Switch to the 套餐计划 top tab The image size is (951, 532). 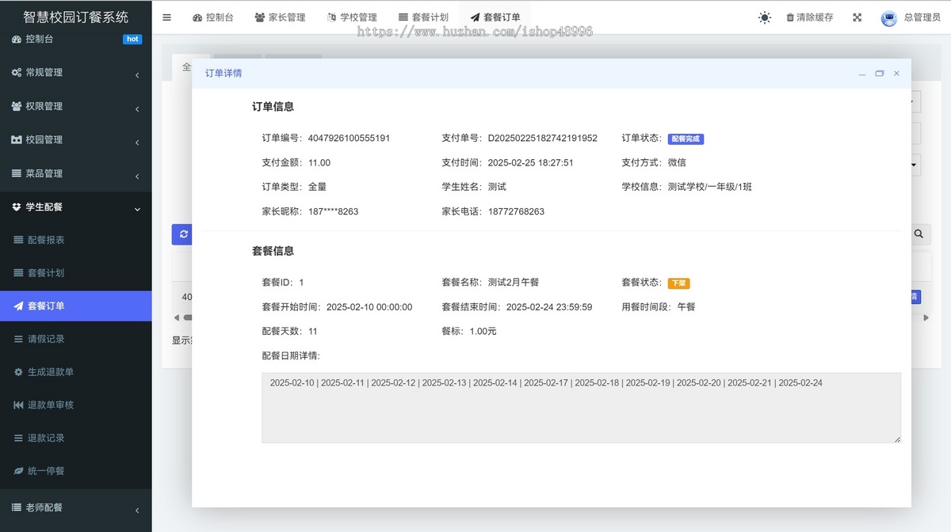(x=423, y=17)
